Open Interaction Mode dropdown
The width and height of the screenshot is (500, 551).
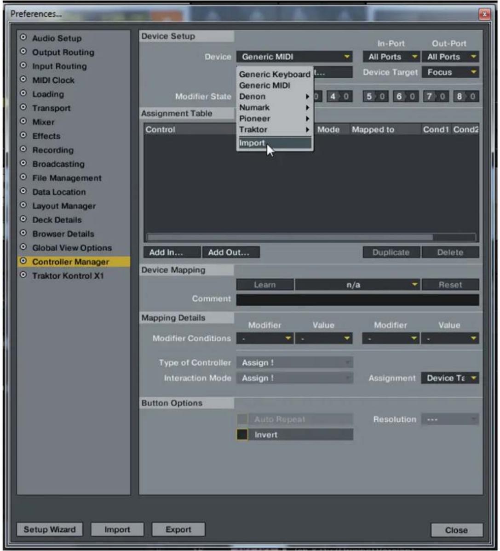[295, 378]
